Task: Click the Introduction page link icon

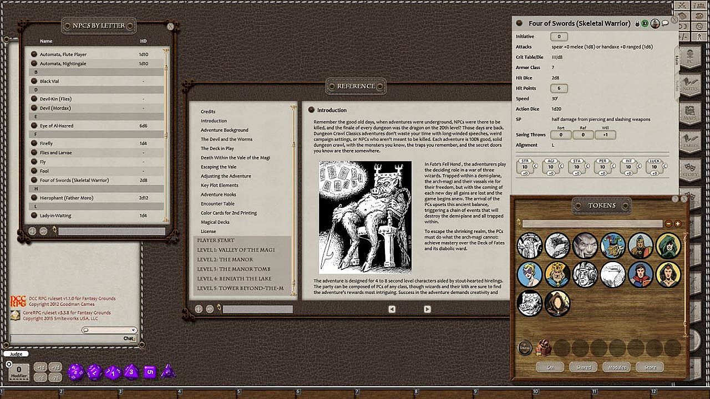Action: click(x=311, y=110)
